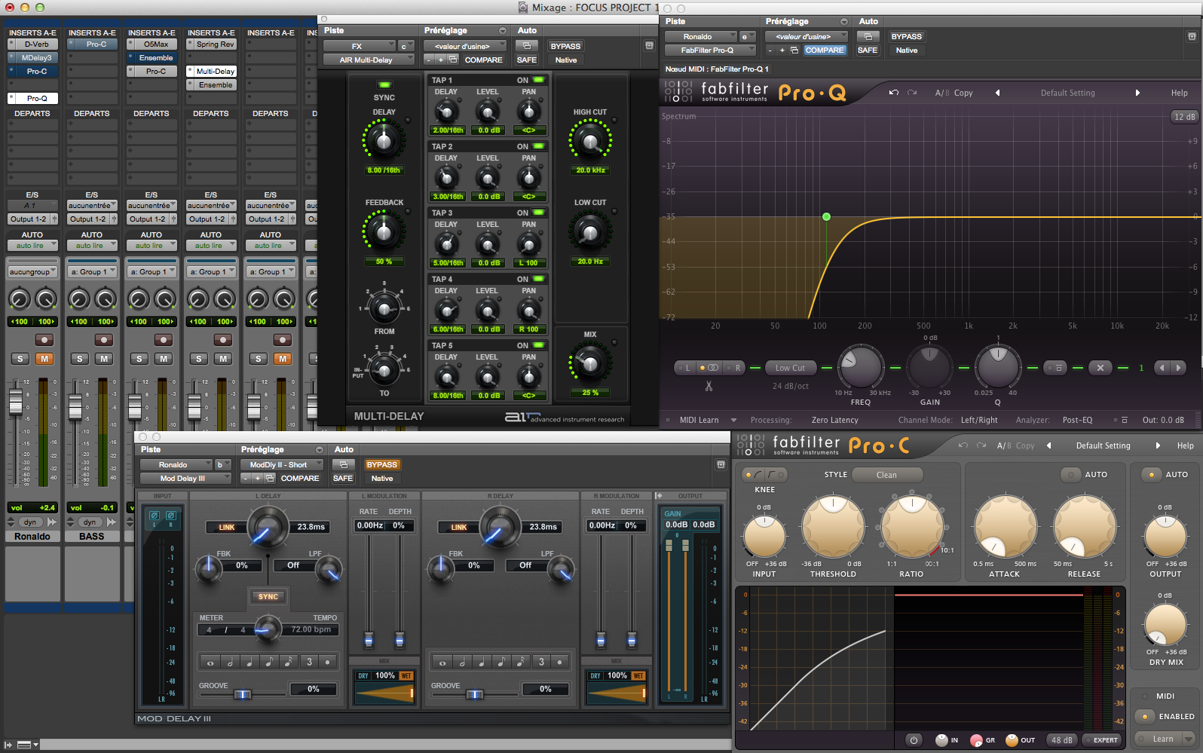Toggle TAP 1 ON switch
The height and width of the screenshot is (753, 1203).
539,80
